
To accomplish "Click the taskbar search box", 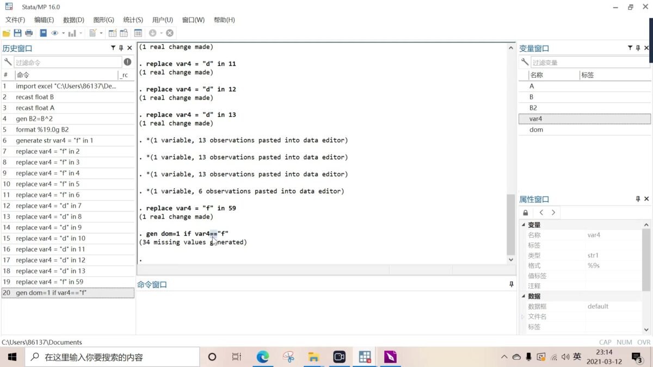I will [x=113, y=357].
